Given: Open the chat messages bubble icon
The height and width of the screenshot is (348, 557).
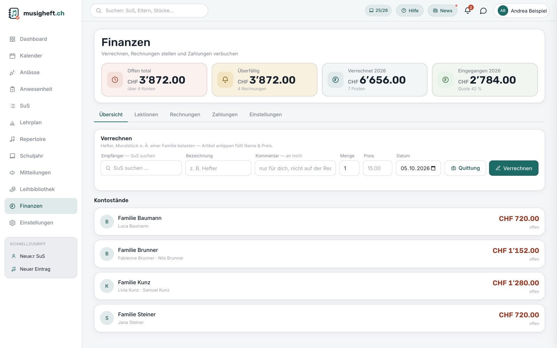Looking at the screenshot, I should 483,11.
